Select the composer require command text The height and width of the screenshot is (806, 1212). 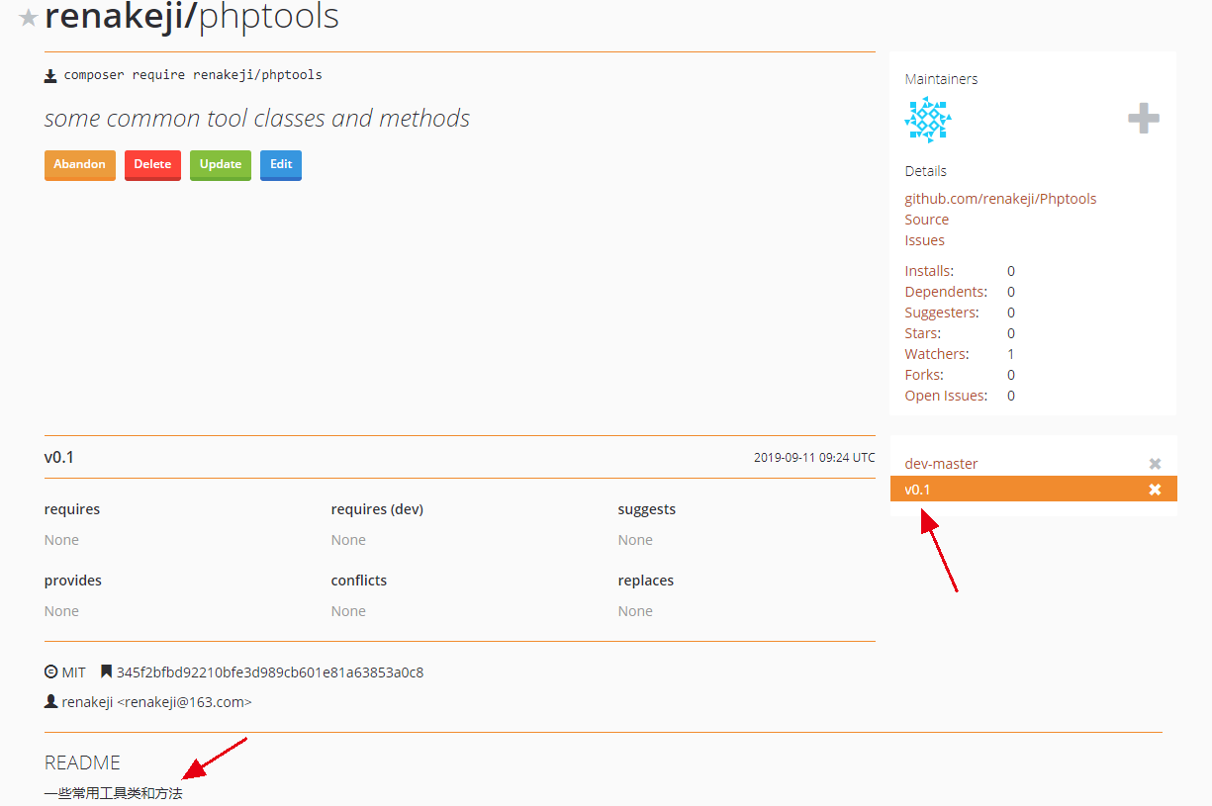tap(193, 75)
